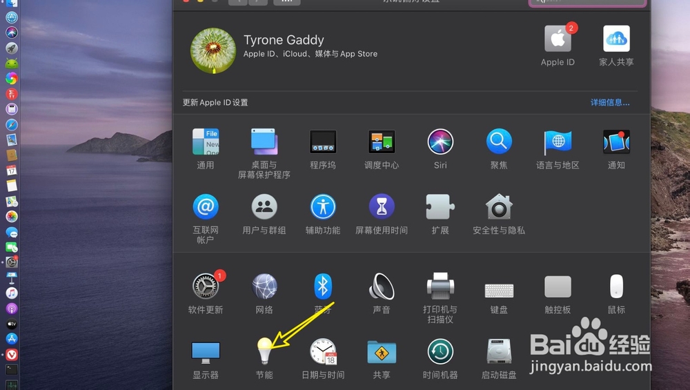Open 语言与地区 preferences
The width and height of the screenshot is (690, 390).
[558, 142]
